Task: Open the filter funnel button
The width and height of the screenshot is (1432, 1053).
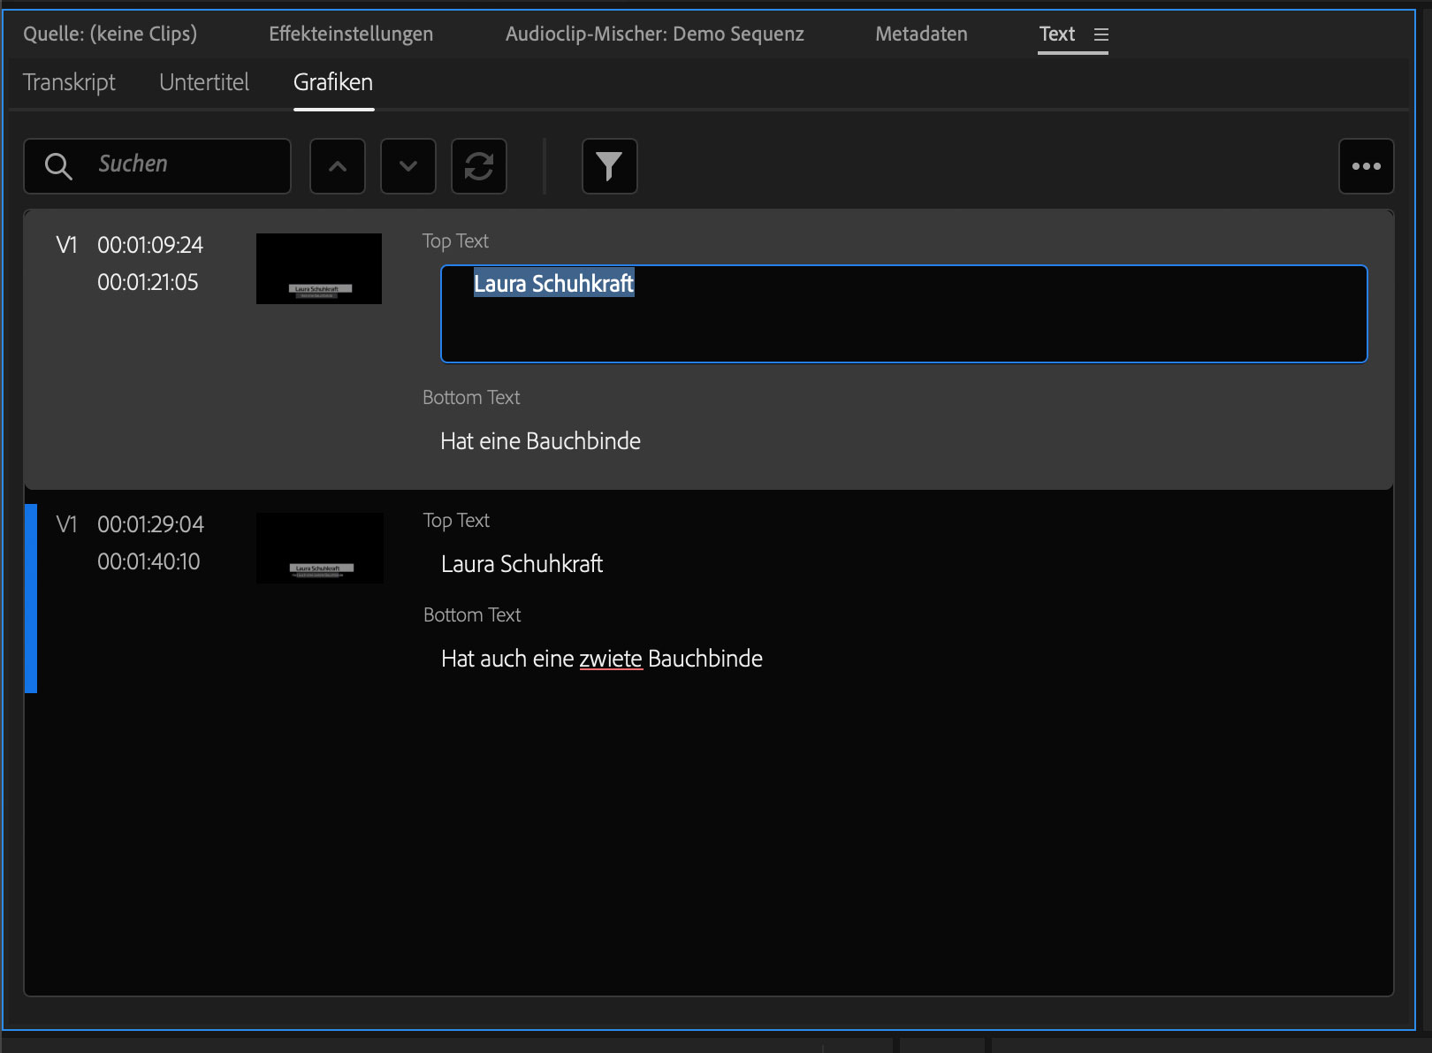Action: coord(609,166)
